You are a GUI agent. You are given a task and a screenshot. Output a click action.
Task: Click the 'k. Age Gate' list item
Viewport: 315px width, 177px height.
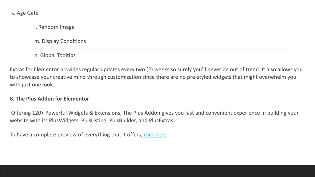pos(25,13)
